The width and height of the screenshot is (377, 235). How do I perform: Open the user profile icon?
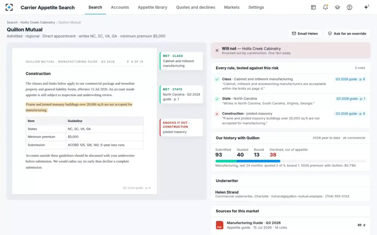point(349,7)
